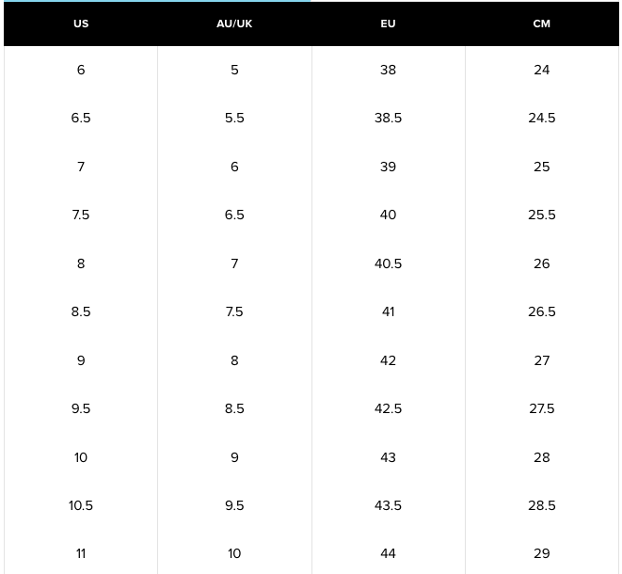Click EU size 44 cell
The height and width of the screenshot is (574, 622).
(388, 553)
